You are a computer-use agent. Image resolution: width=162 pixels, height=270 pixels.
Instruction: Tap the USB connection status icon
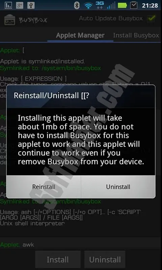(31, 5)
